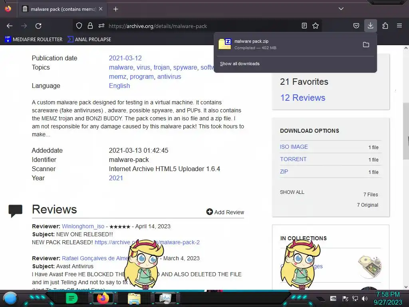
Task: Open the spyware topic link
Action: pyautogui.click(x=185, y=67)
